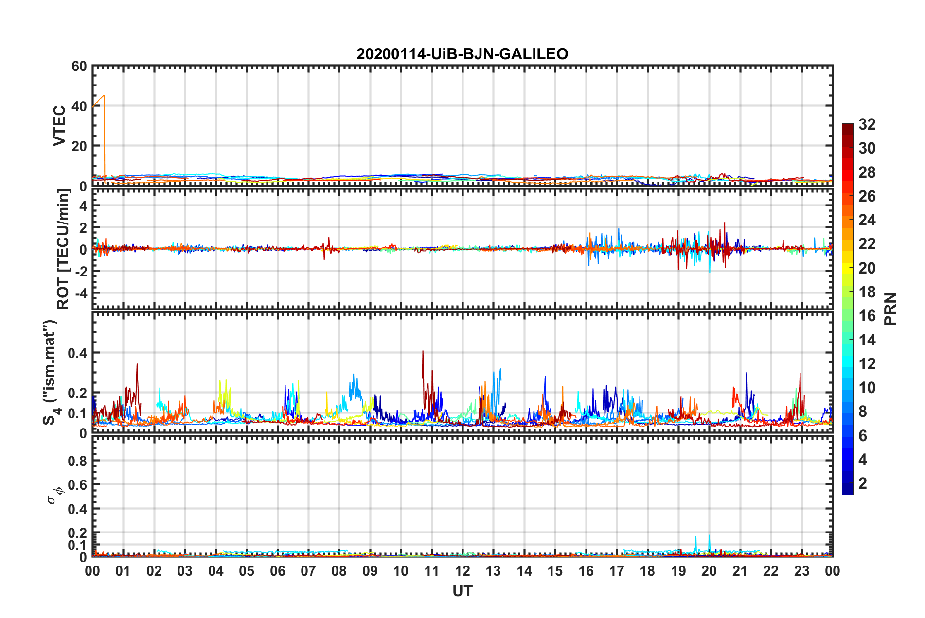
Task: Click the PRN colorbar tick label 2
Action: tap(863, 483)
